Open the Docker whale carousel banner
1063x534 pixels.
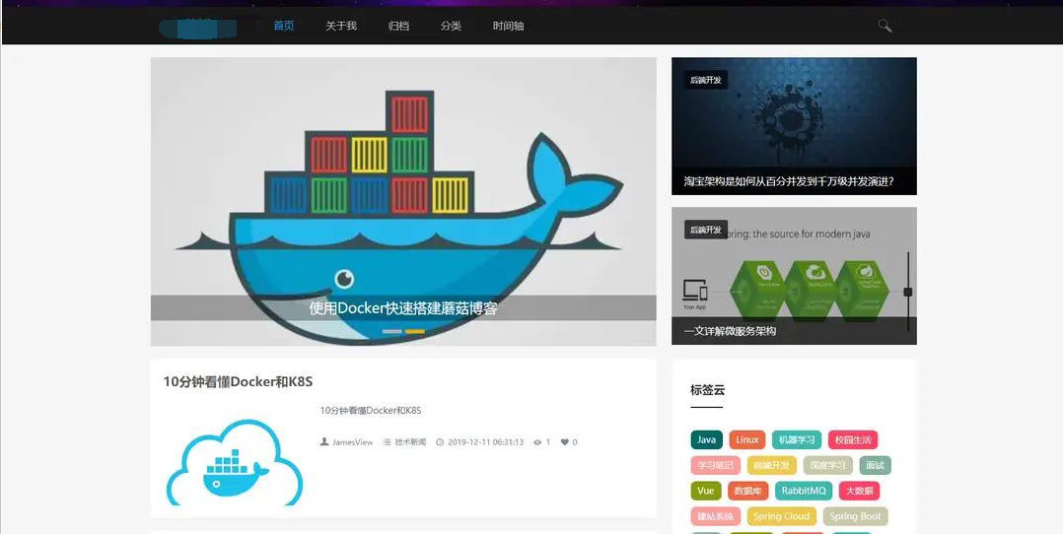403,201
